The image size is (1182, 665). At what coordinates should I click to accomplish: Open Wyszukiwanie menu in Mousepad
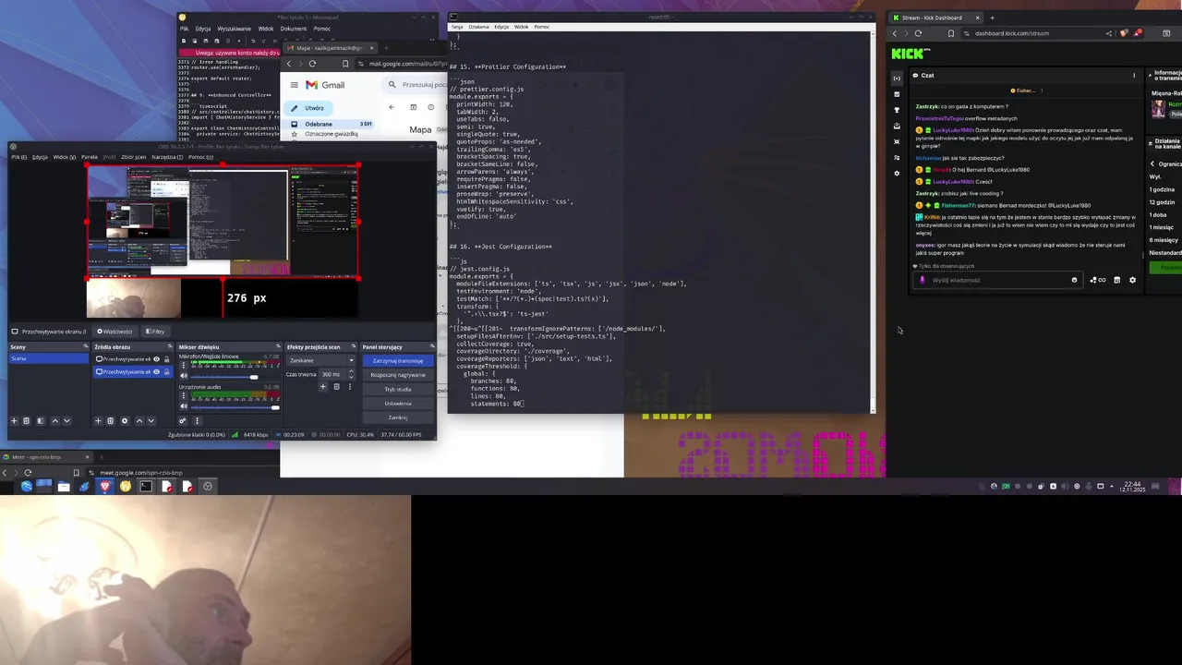point(234,29)
